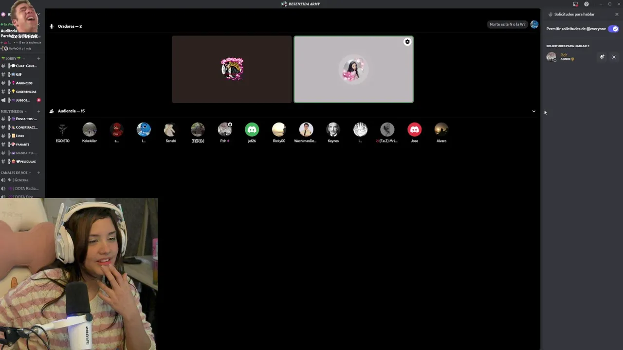Open the Envia-tus-... channel
Screen dimensions: 623x350
pos(21,119)
